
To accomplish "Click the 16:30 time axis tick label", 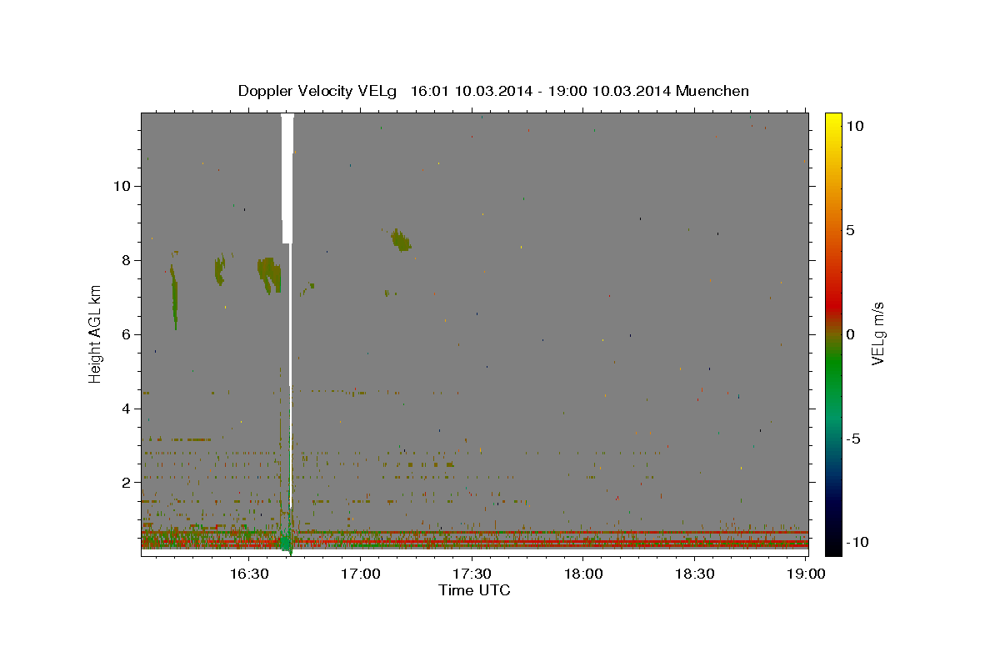I will [248, 574].
